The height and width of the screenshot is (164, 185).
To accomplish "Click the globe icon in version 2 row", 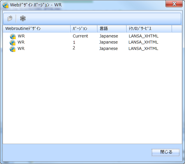I will pos(13,49).
